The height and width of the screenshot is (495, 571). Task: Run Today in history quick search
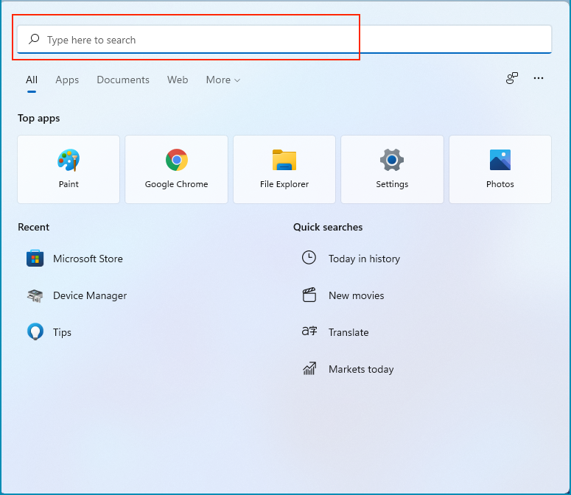[x=364, y=259]
